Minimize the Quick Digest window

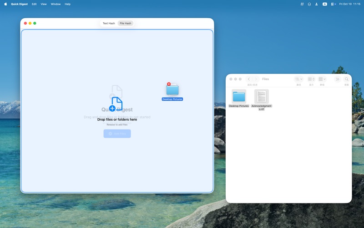(x=30, y=23)
